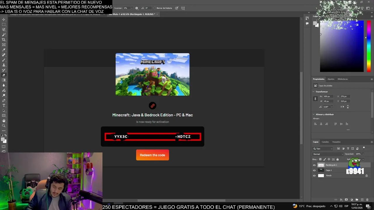The width and height of the screenshot is (374, 210).
Task: Open Opacidad value dropdown
Action: coord(363,154)
